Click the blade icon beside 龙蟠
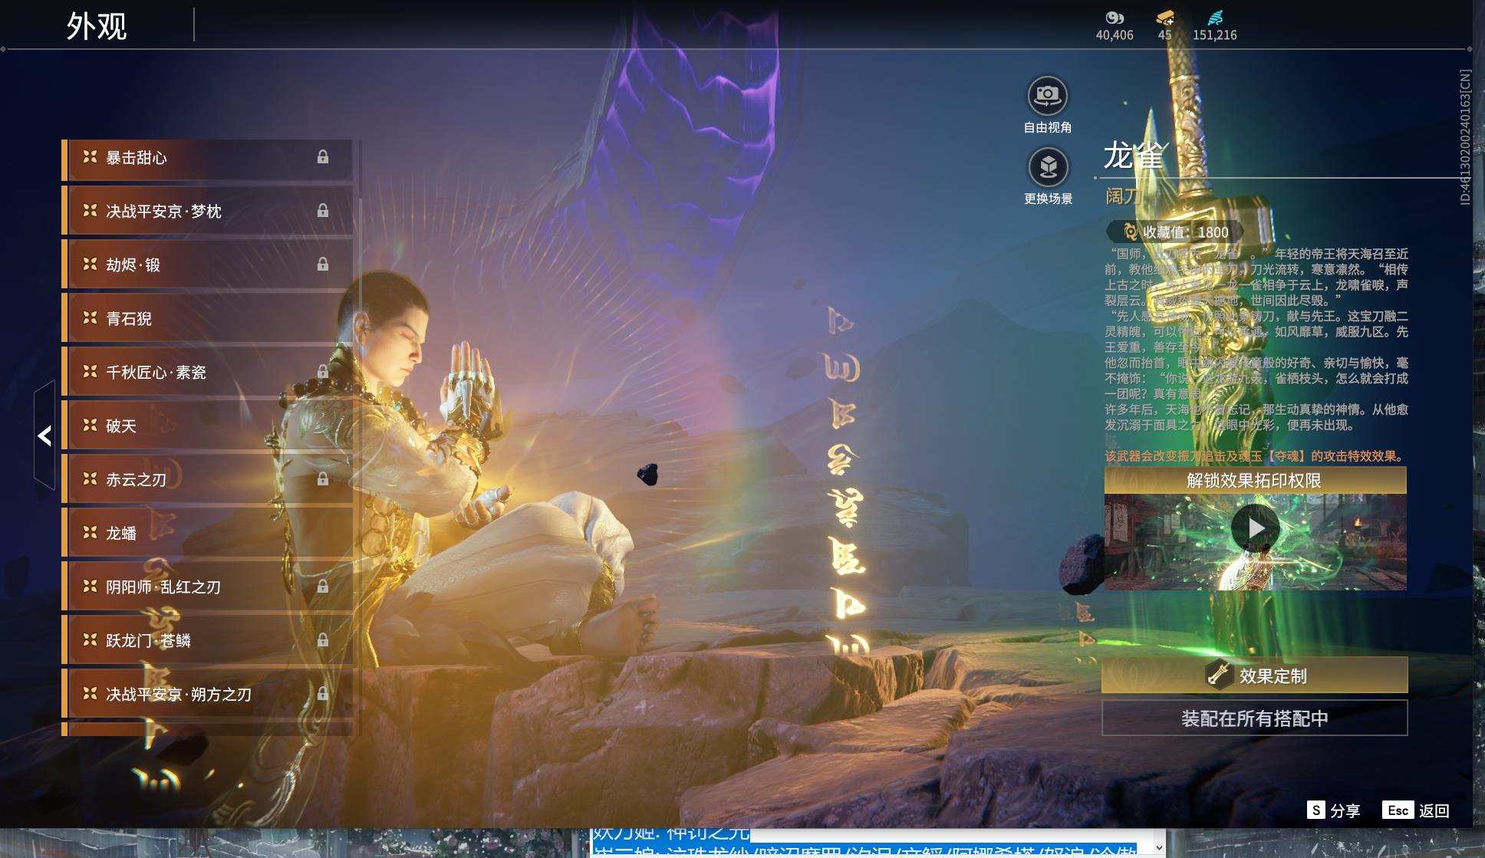 90,532
